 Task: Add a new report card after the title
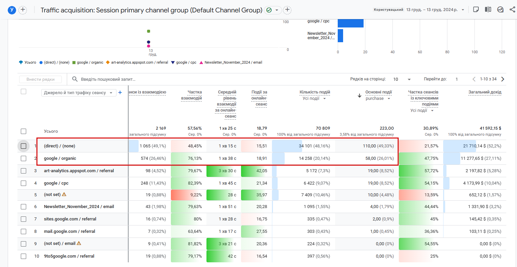click(x=287, y=10)
